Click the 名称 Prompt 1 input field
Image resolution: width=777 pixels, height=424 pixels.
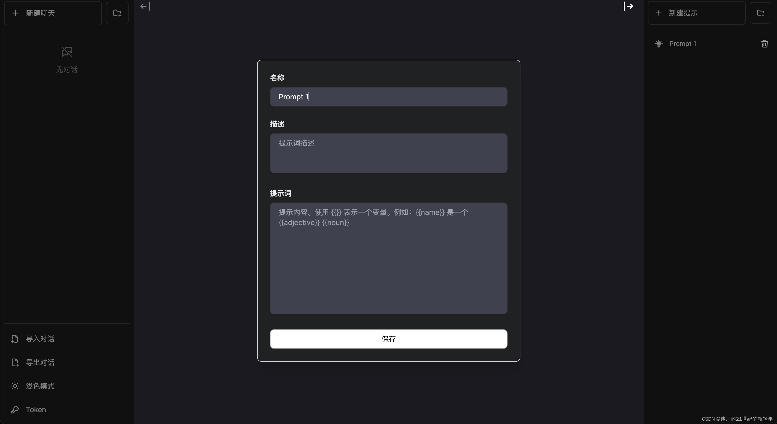point(388,97)
